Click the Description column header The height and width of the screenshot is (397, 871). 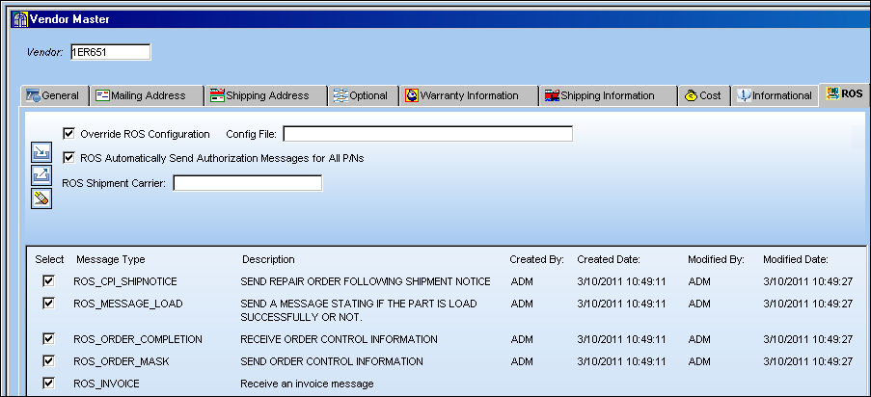pyautogui.click(x=268, y=259)
